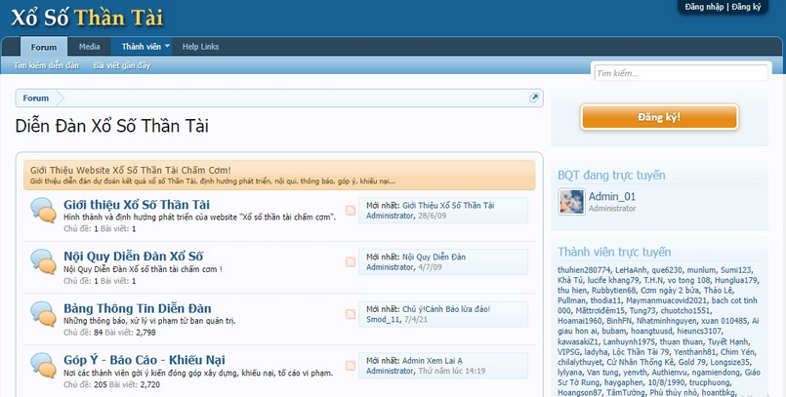Click forum icon beside Giới thiệu Xổ Số Thần Tài
The width and height of the screenshot is (786, 397).
42,210
